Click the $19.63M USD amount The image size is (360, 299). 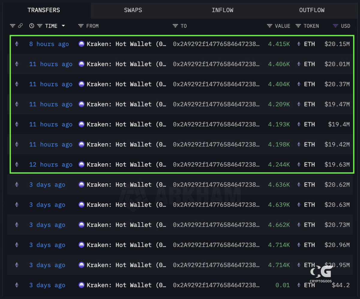(x=337, y=165)
